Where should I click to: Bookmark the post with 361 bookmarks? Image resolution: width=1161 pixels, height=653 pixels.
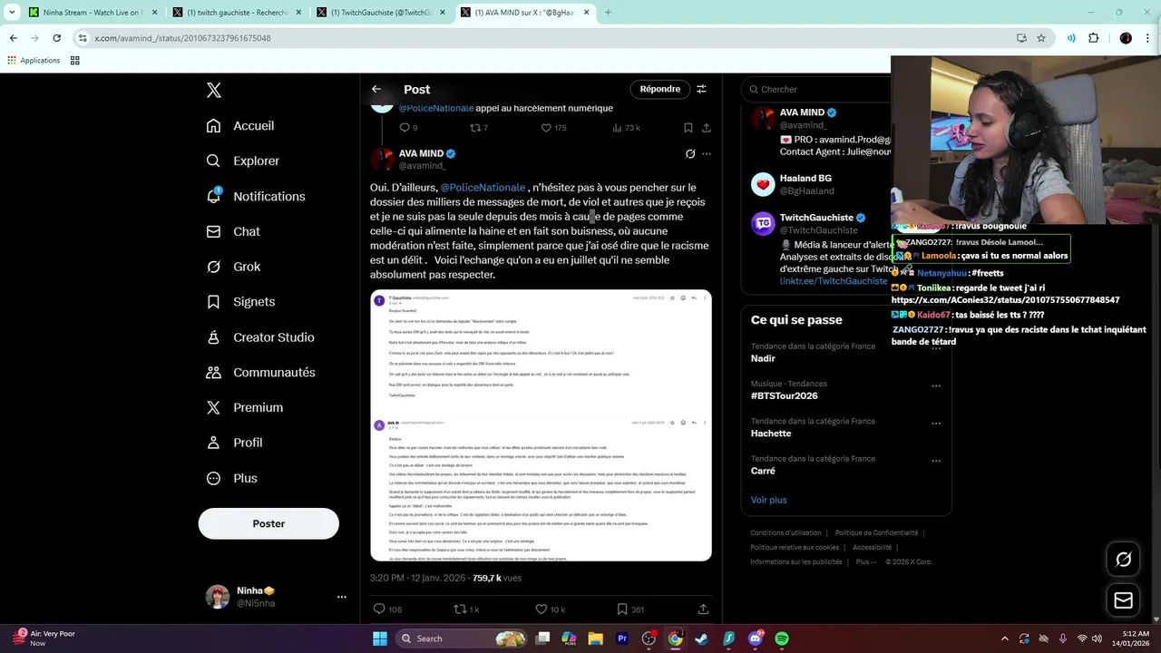[x=622, y=609]
